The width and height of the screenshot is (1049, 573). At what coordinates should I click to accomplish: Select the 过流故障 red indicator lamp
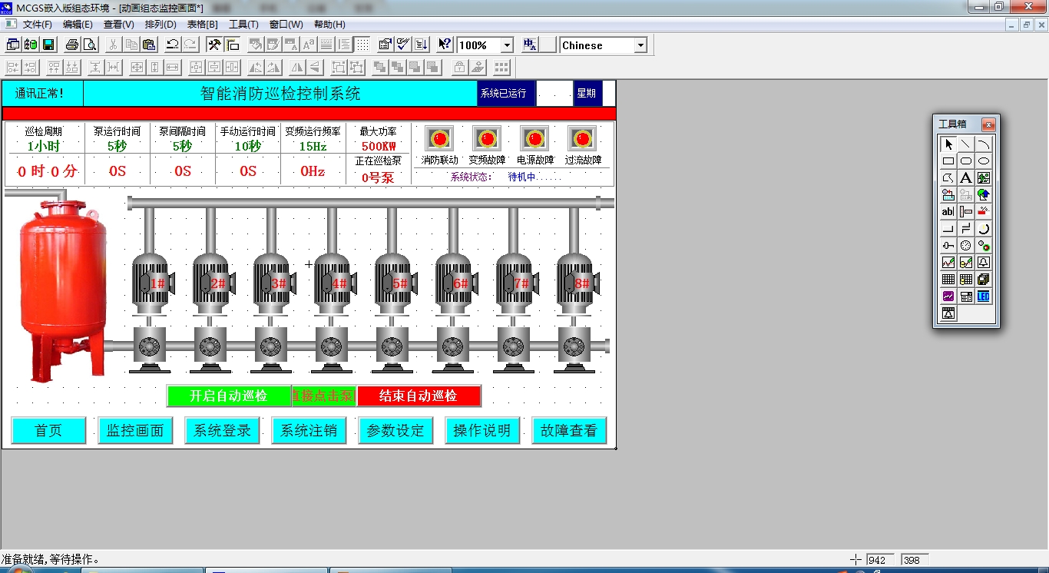[x=582, y=139]
